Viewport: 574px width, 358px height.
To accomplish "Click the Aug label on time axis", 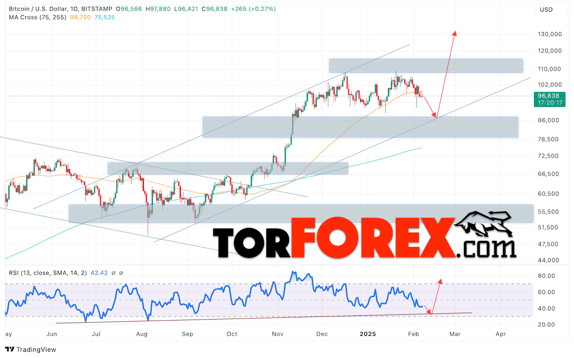I will coord(141,334).
